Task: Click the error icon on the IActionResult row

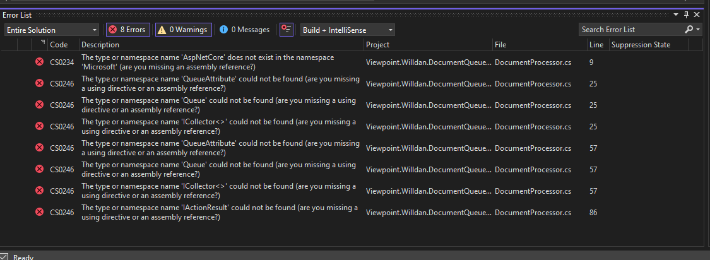Action: [x=39, y=212]
